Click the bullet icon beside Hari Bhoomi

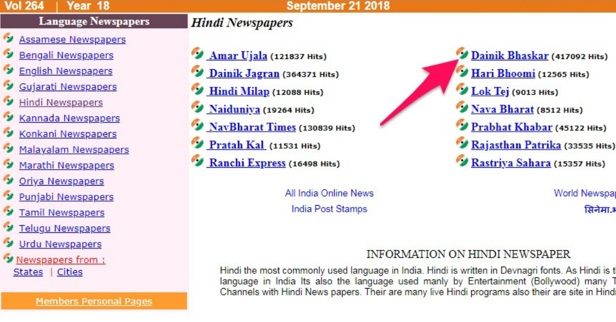click(x=463, y=71)
